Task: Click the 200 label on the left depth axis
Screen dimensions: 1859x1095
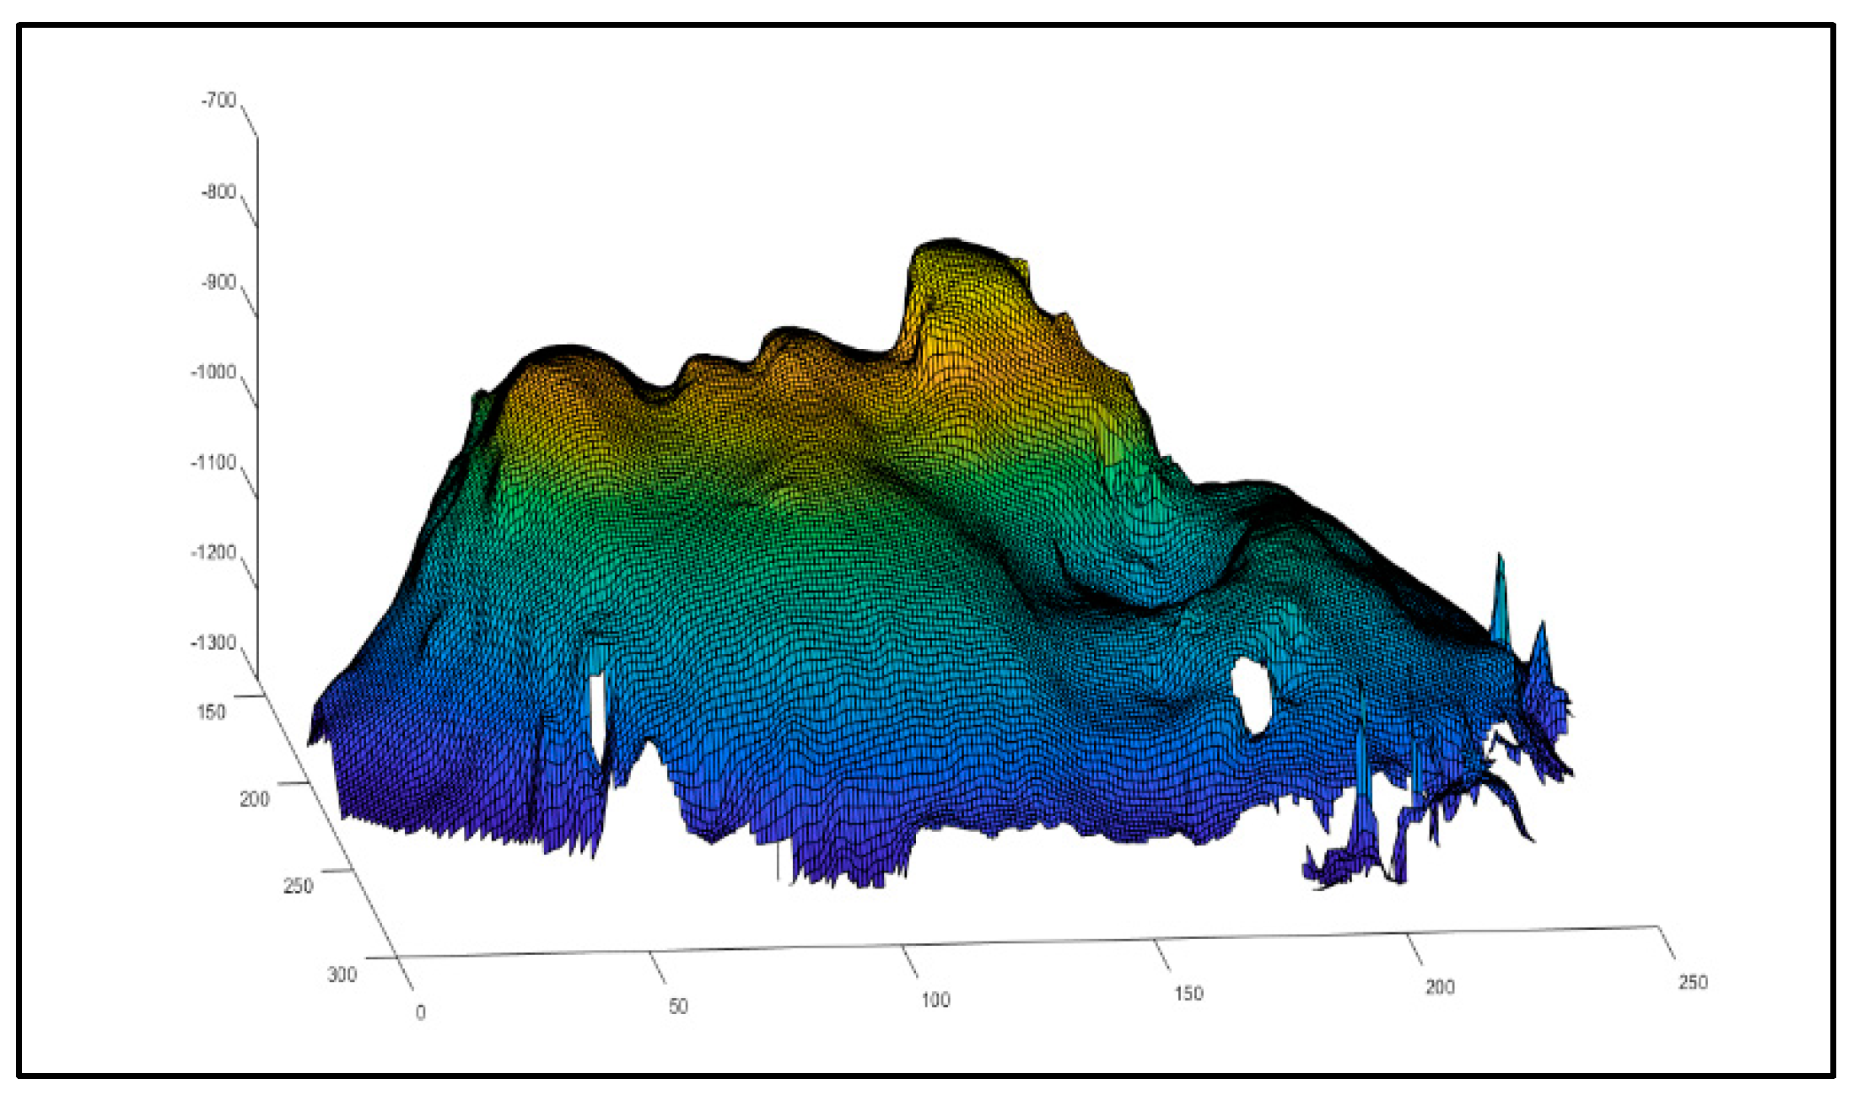Action: click(x=254, y=799)
